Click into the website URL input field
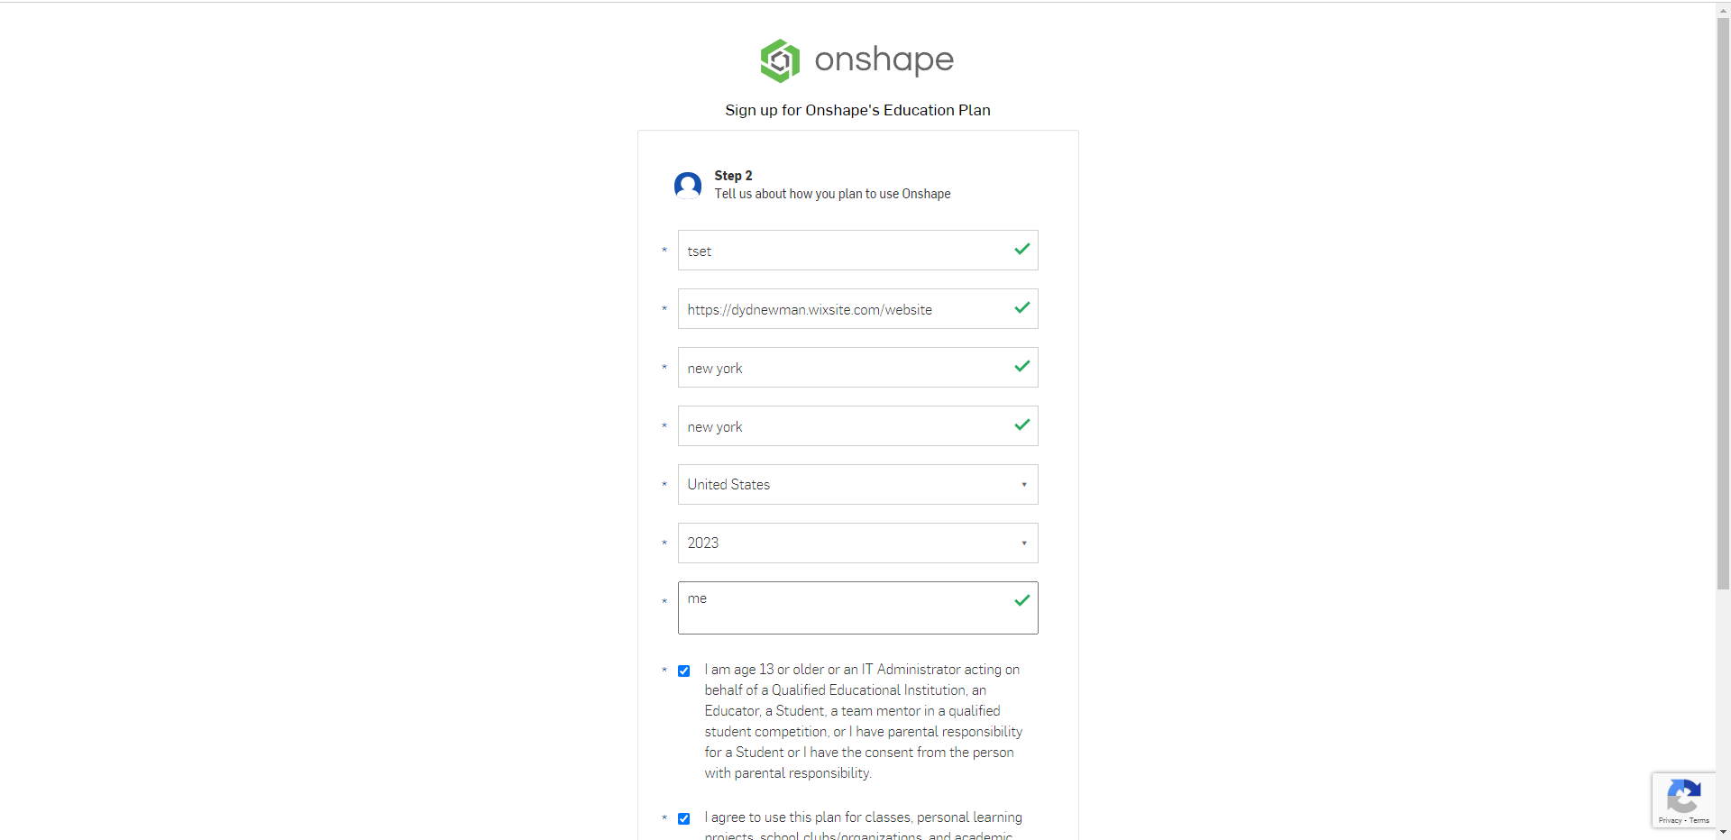This screenshot has height=840, width=1731. (x=843, y=309)
